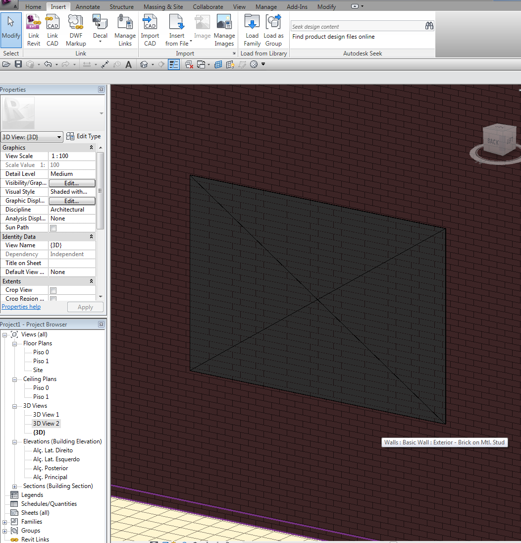Toggle the Crop Region Visible checkbox

(x=53, y=299)
